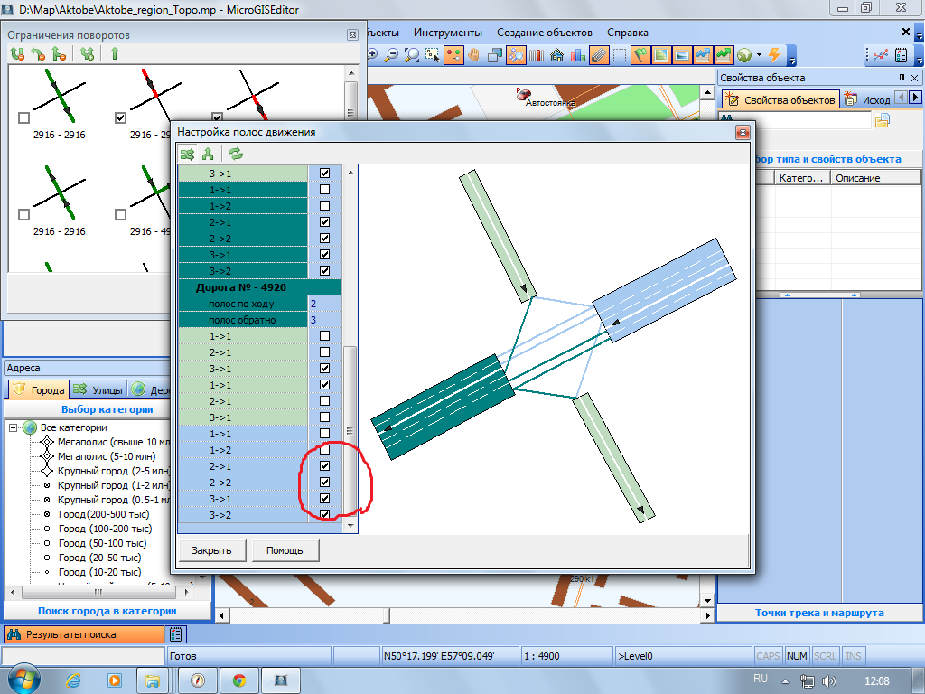Select the hand pan tool
925x694 pixels.
473,55
